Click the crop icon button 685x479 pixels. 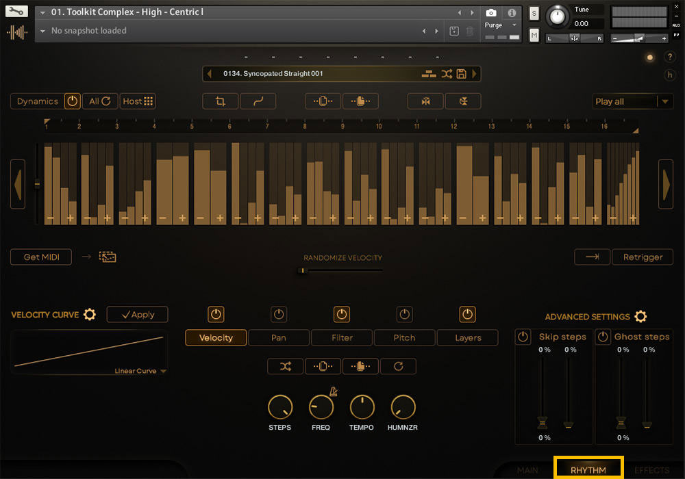[220, 101]
